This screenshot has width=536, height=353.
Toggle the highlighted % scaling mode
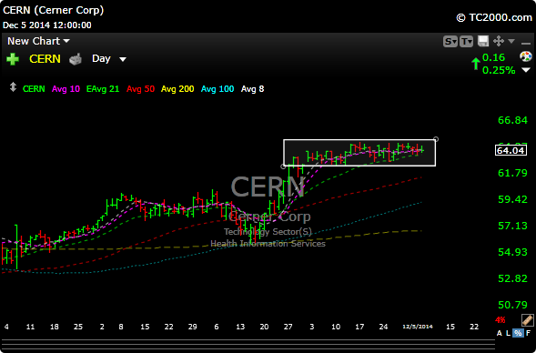pyautogui.click(x=518, y=333)
